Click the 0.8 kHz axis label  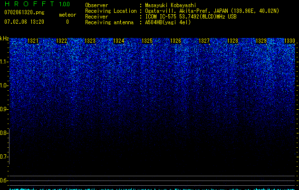pyautogui.click(x=4, y=133)
